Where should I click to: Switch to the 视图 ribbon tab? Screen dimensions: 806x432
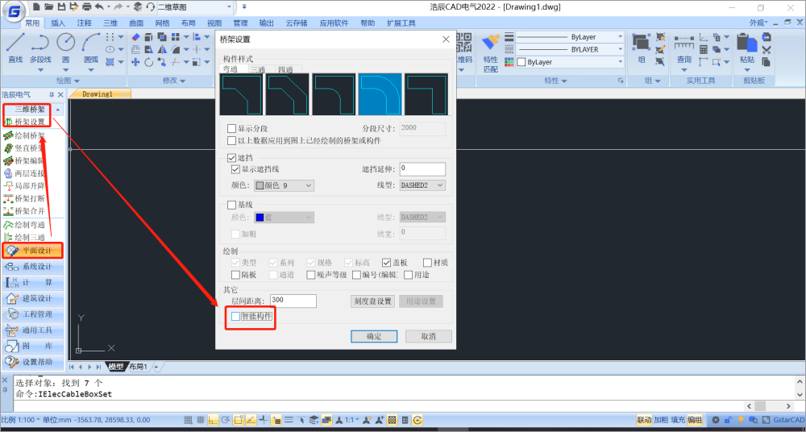214,23
